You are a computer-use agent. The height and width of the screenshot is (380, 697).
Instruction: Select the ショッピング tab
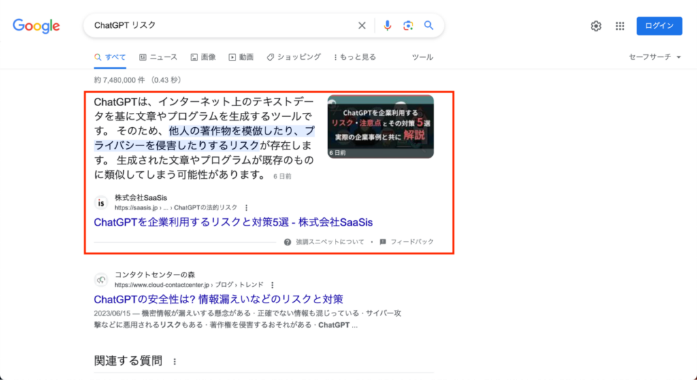tap(293, 57)
